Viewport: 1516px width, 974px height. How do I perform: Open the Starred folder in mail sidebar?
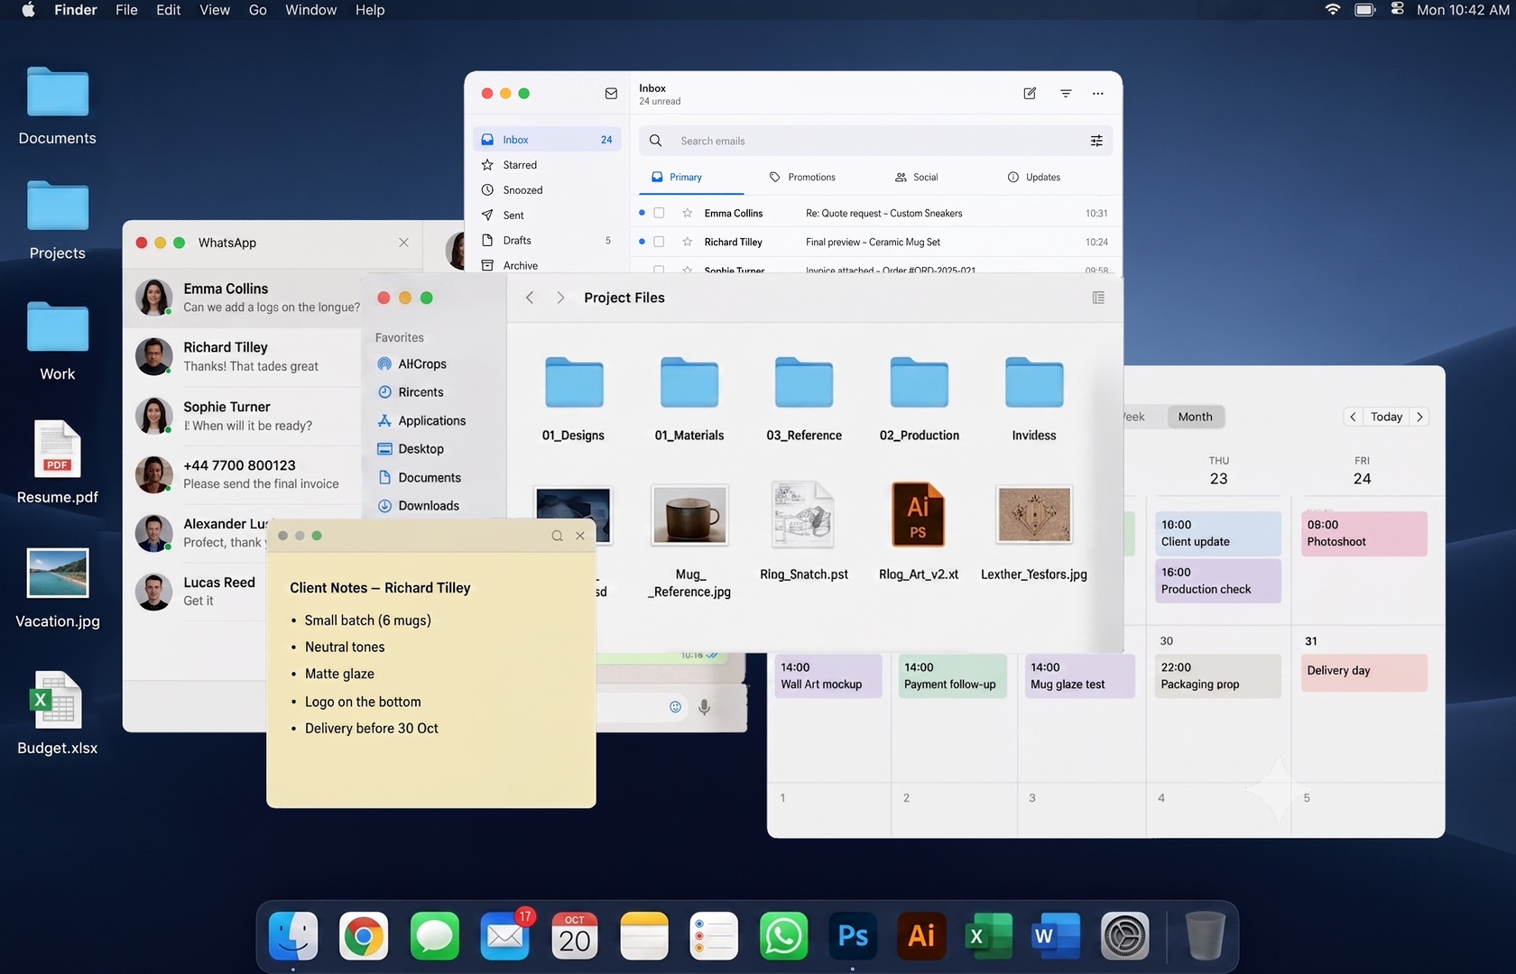pyautogui.click(x=547, y=165)
